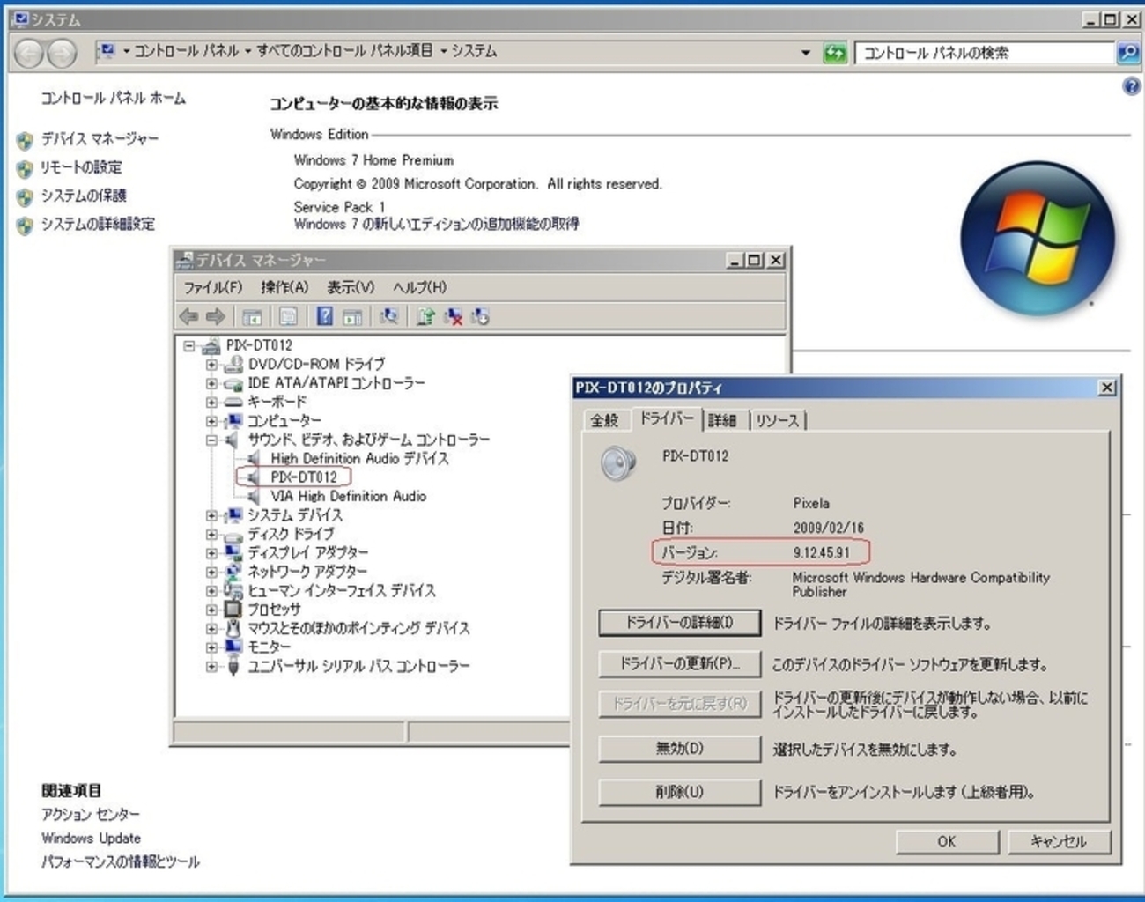Select the USB controller icon in device tree
This screenshot has width=1145, height=902.
click(233, 666)
